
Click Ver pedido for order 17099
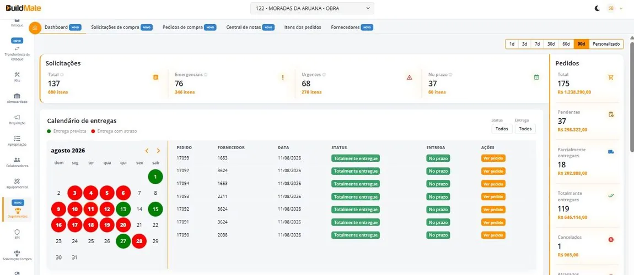493,158
